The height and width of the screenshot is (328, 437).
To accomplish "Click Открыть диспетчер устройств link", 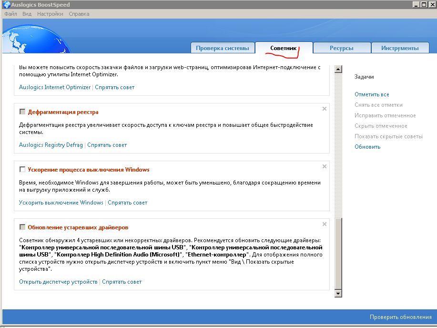I will pyautogui.click(x=58, y=282).
